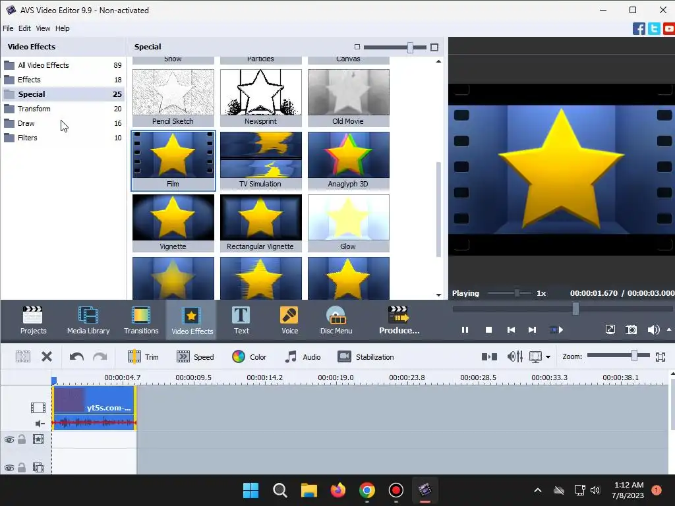The image size is (675, 506).
Task: Open the Stabilization tool
Action: [x=365, y=357]
